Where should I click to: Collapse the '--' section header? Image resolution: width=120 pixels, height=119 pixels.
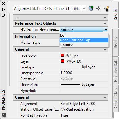[105, 18]
